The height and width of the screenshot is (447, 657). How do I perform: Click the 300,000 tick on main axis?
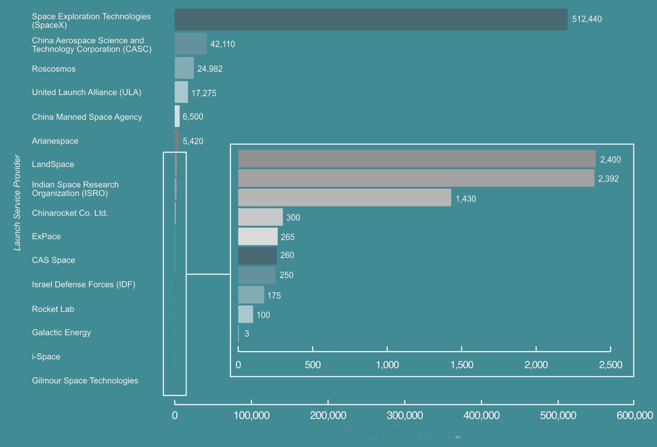405,415
